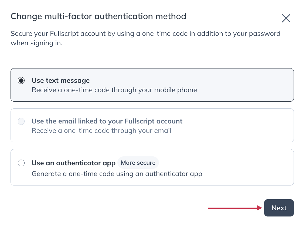Screen dimensions: 306x227
Task: Click the dialog title text
Action: click(98, 16)
